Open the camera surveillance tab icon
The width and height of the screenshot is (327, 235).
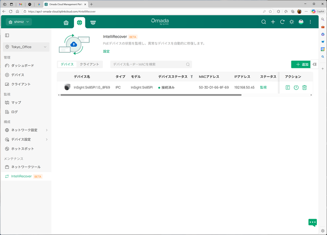tap(93, 23)
